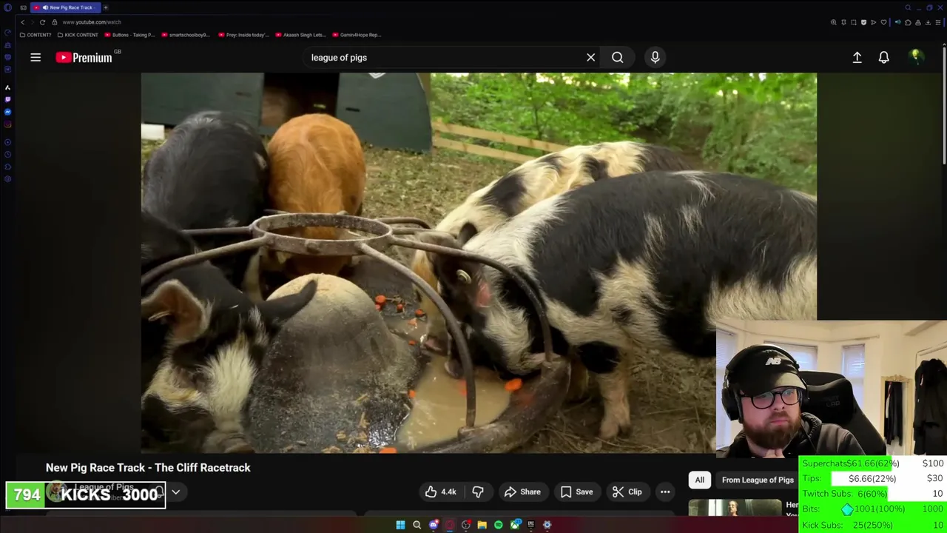Open Windows taskbar search
Screen dimensions: 947x533
pyautogui.click(x=417, y=525)
